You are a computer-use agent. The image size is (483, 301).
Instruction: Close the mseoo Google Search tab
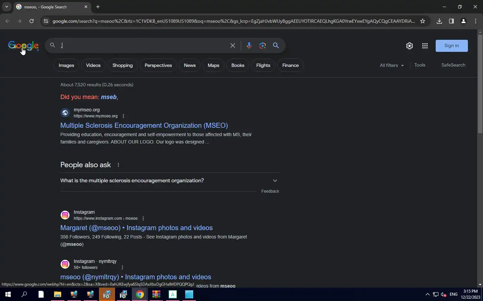pyautogui.click(x=86, y=7)
